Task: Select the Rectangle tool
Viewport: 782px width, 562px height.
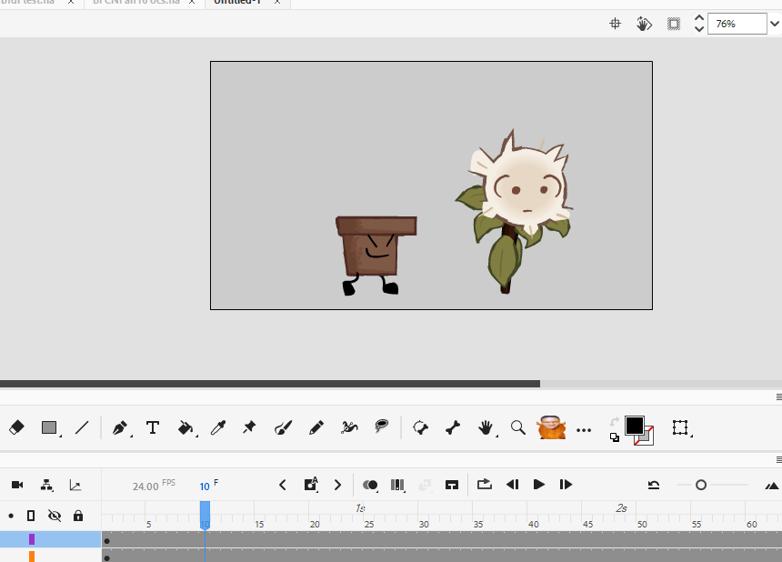Action: coord(49,427)
